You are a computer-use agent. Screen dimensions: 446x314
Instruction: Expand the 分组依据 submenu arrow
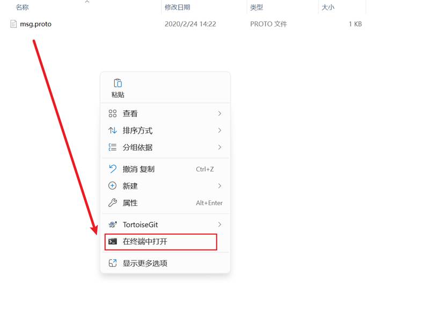pyautogui.click(x=220, y=147)
